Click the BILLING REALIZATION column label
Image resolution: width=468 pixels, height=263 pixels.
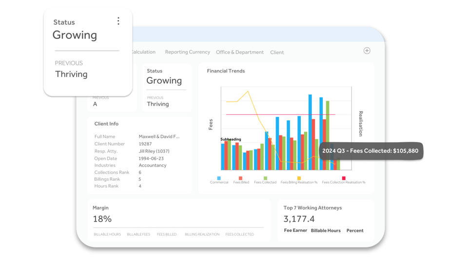pyautogui.click(x=202, y=234)
